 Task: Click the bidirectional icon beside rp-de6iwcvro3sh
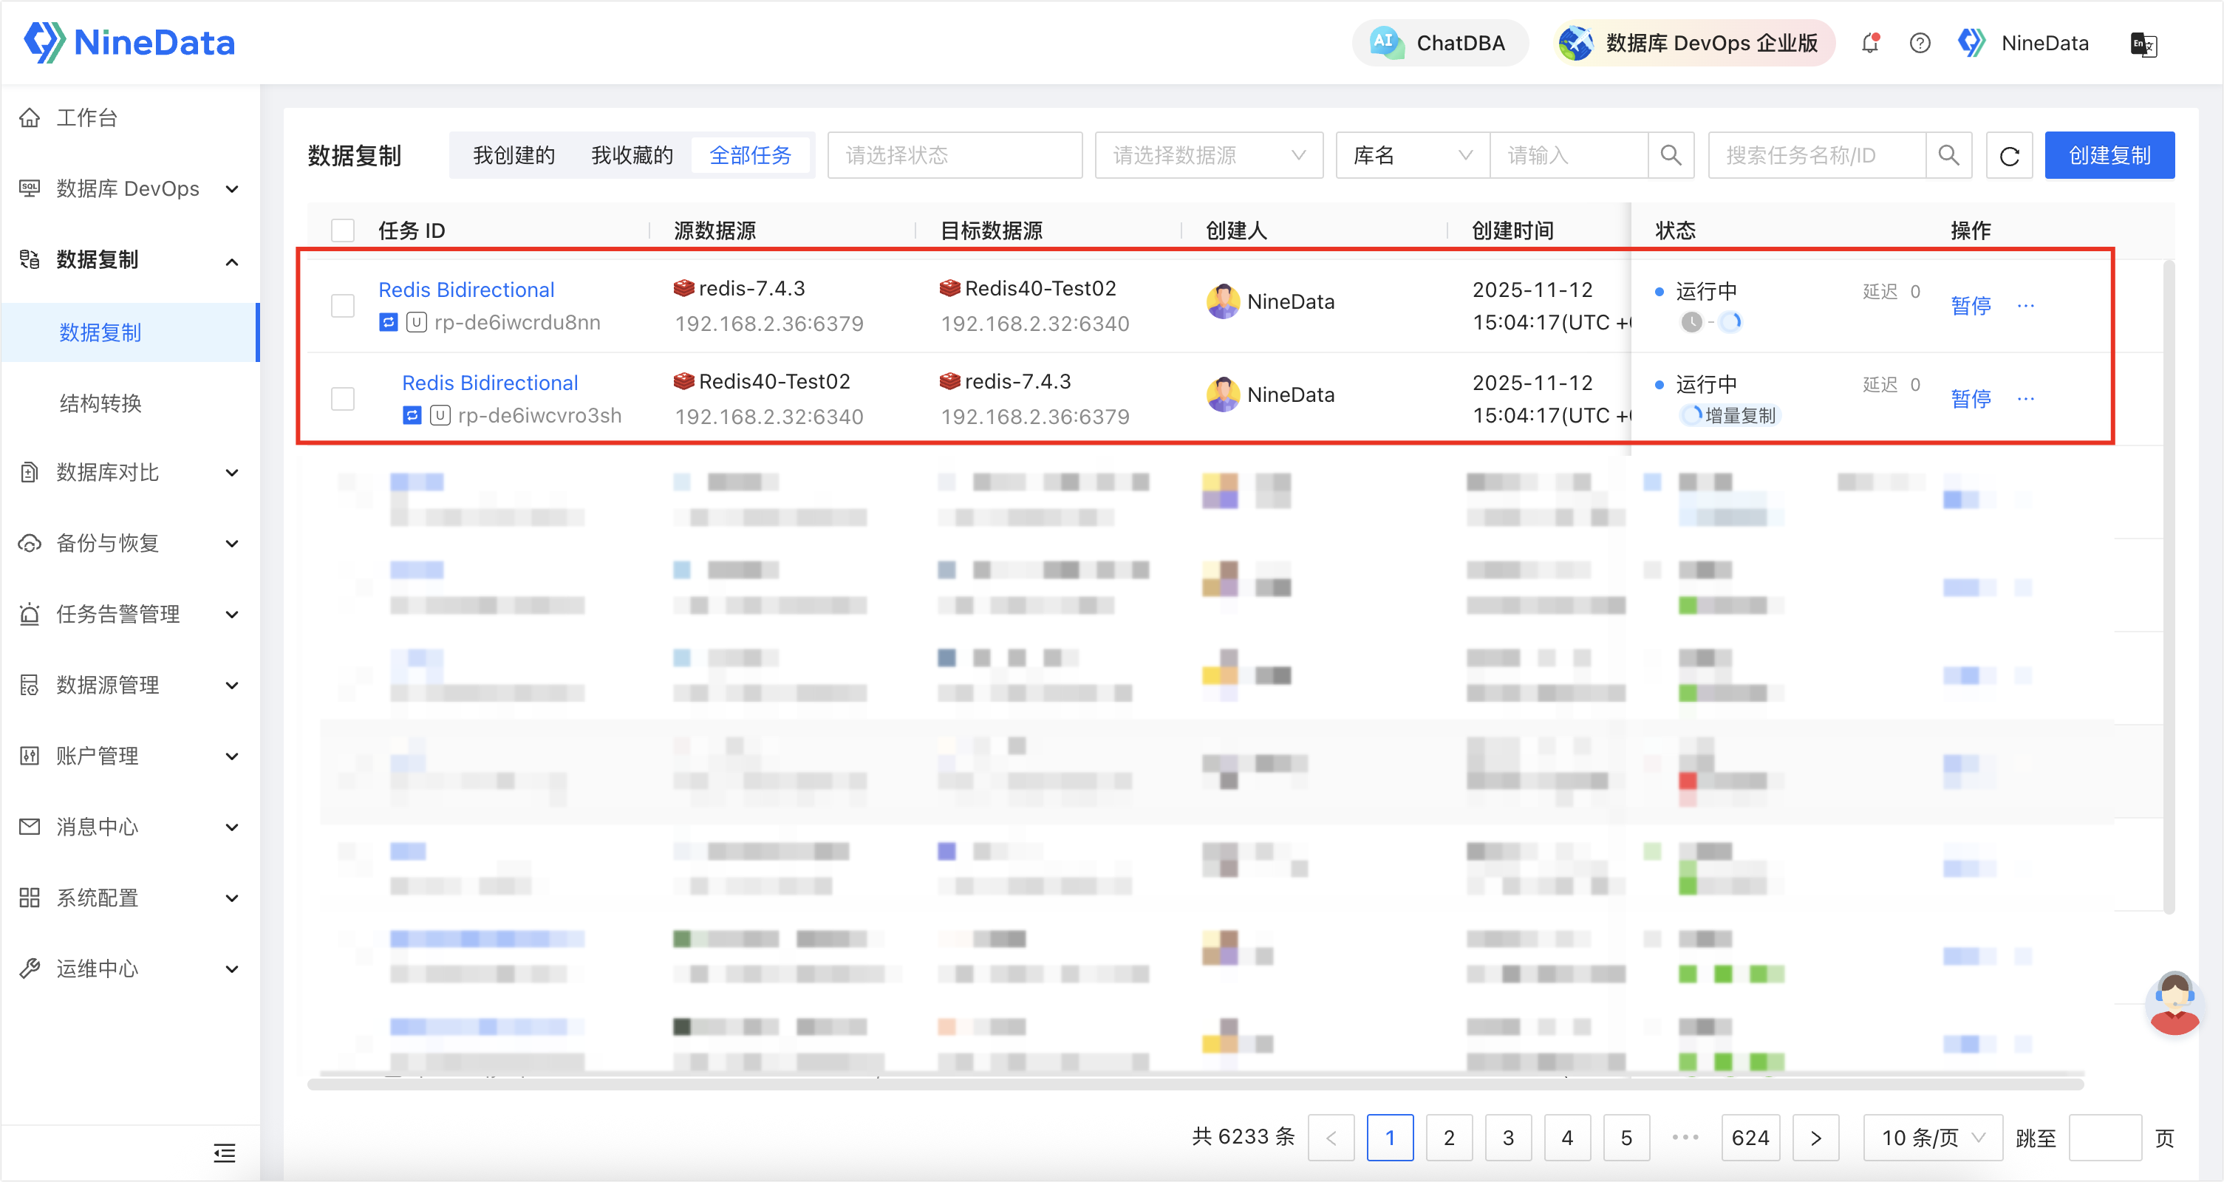click(x=412, y=416)
